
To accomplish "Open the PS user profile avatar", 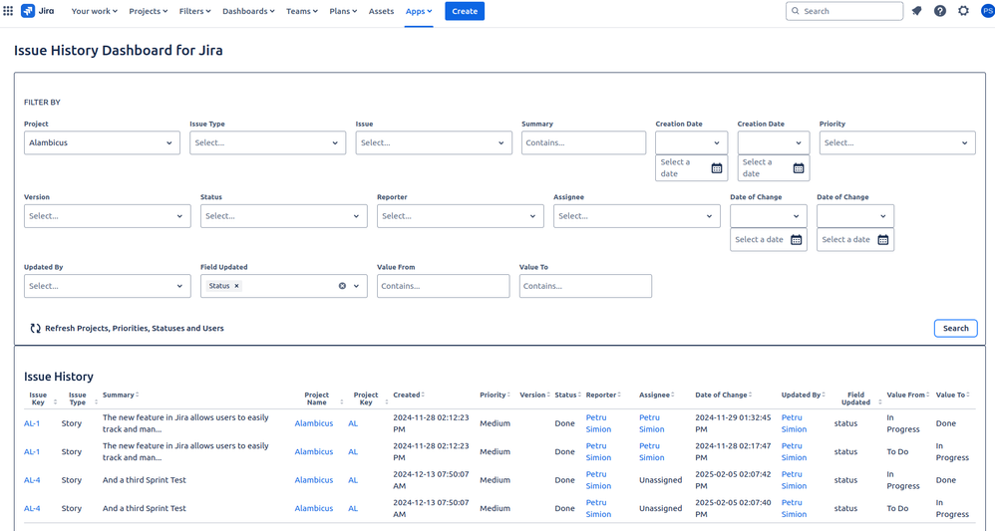I will [x=988, y=11].
